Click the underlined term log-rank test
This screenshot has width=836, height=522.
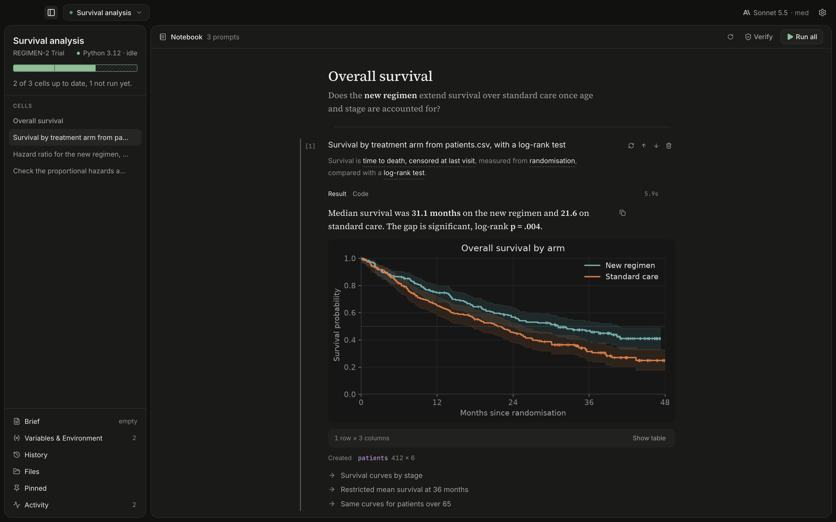pyautogui.click(x=404, y=173)
